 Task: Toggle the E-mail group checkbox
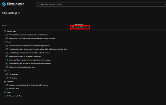[5, 42]
